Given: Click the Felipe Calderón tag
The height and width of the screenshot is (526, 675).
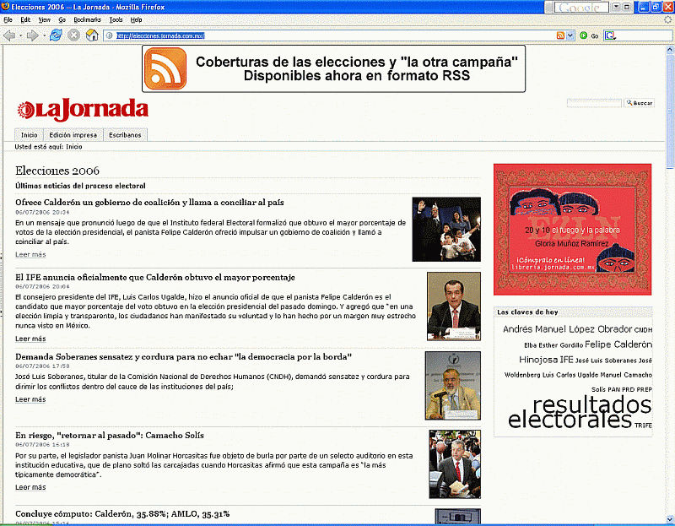Looking at the screenshot, I should click(618, 344).
